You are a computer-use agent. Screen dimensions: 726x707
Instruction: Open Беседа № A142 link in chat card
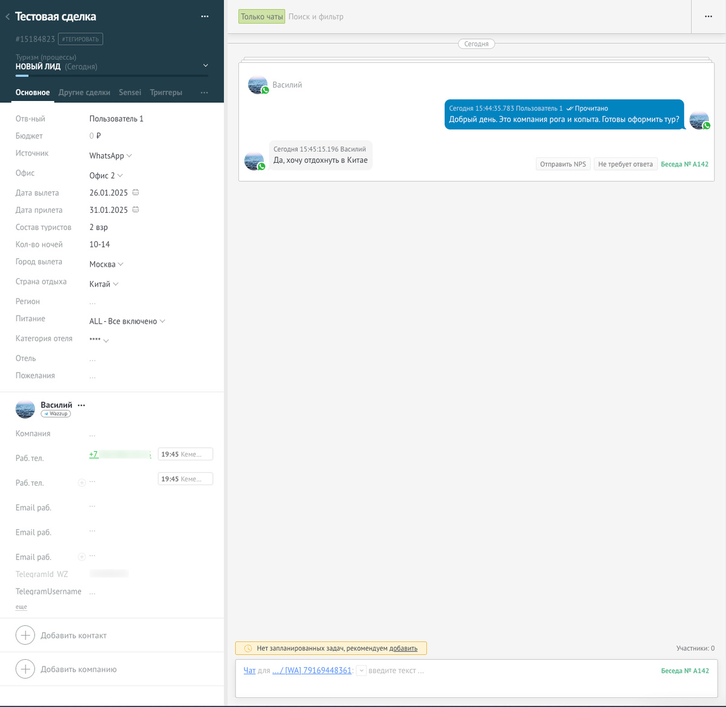[684, 164]
